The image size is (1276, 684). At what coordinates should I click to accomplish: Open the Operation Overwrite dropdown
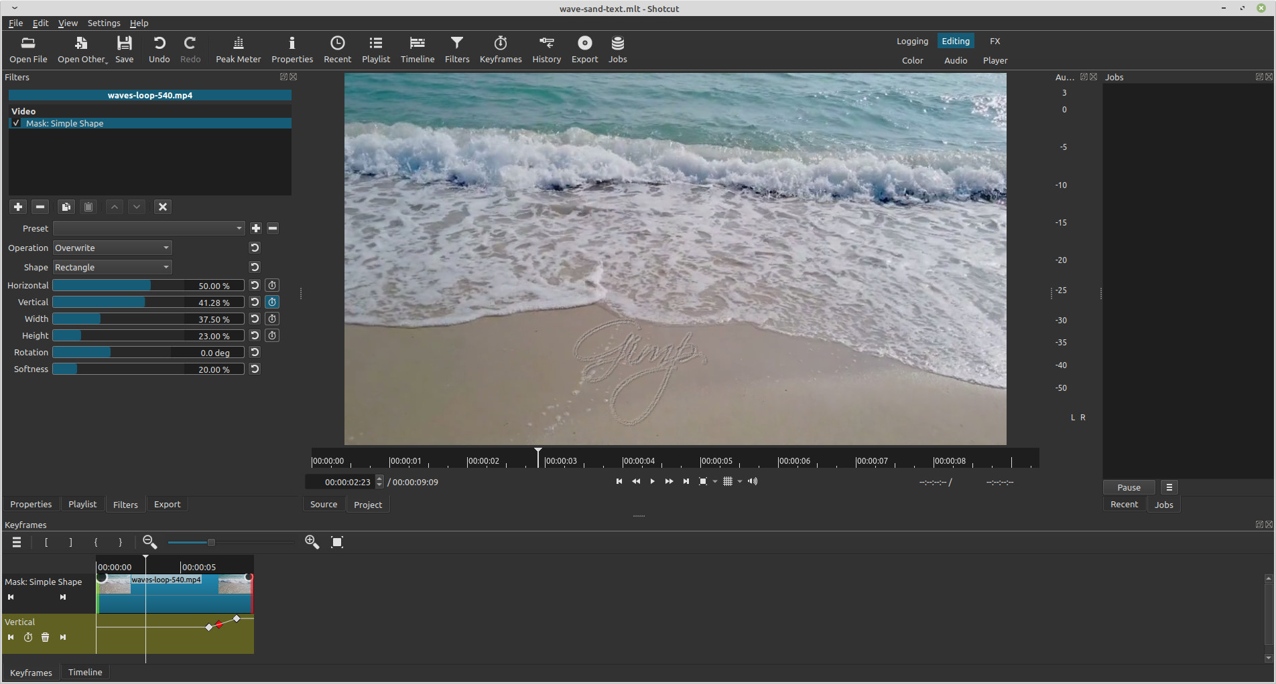pos(113,248)
